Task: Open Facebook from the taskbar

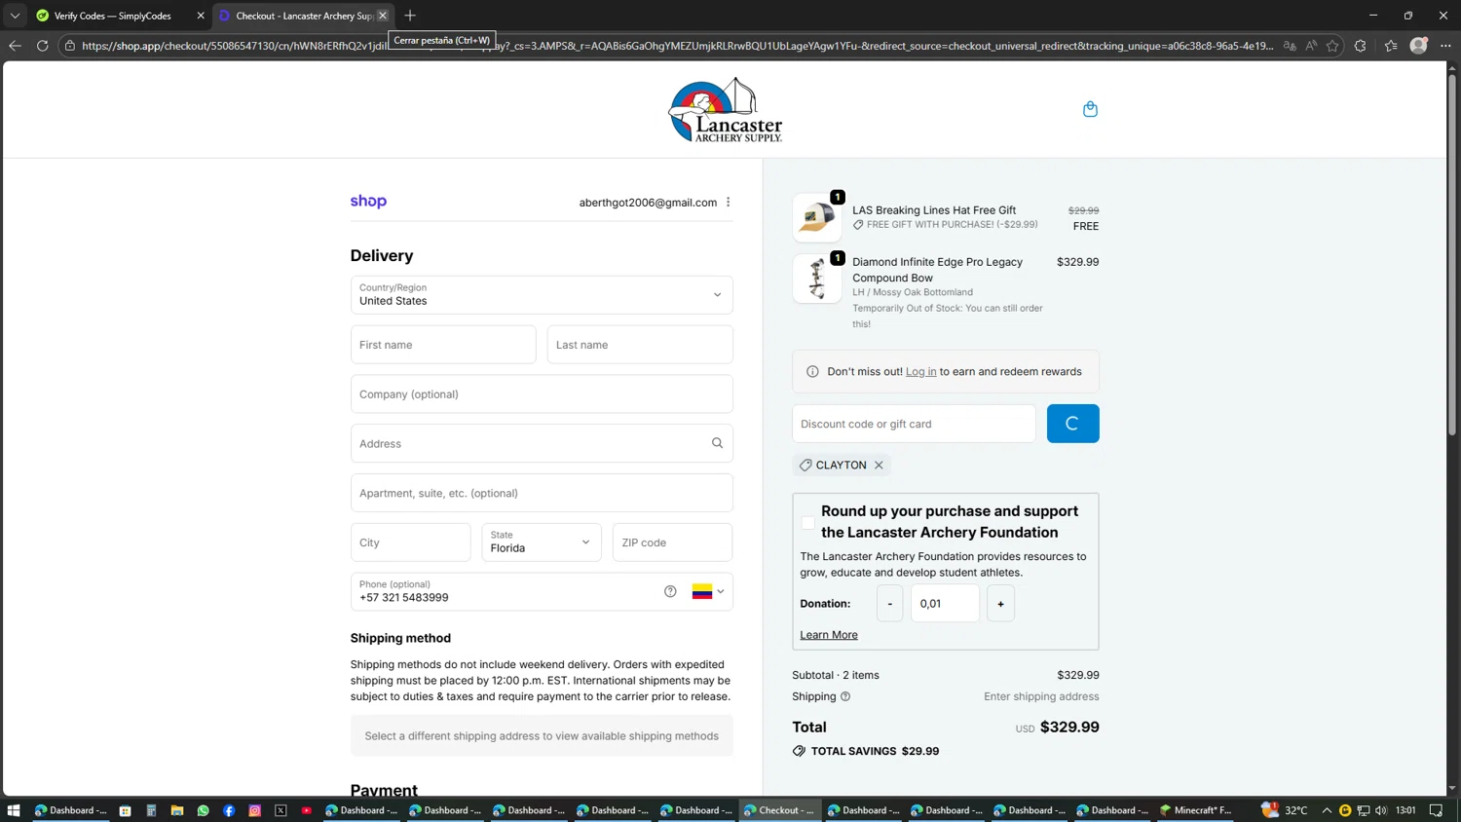Action: [x=229, y=810]
